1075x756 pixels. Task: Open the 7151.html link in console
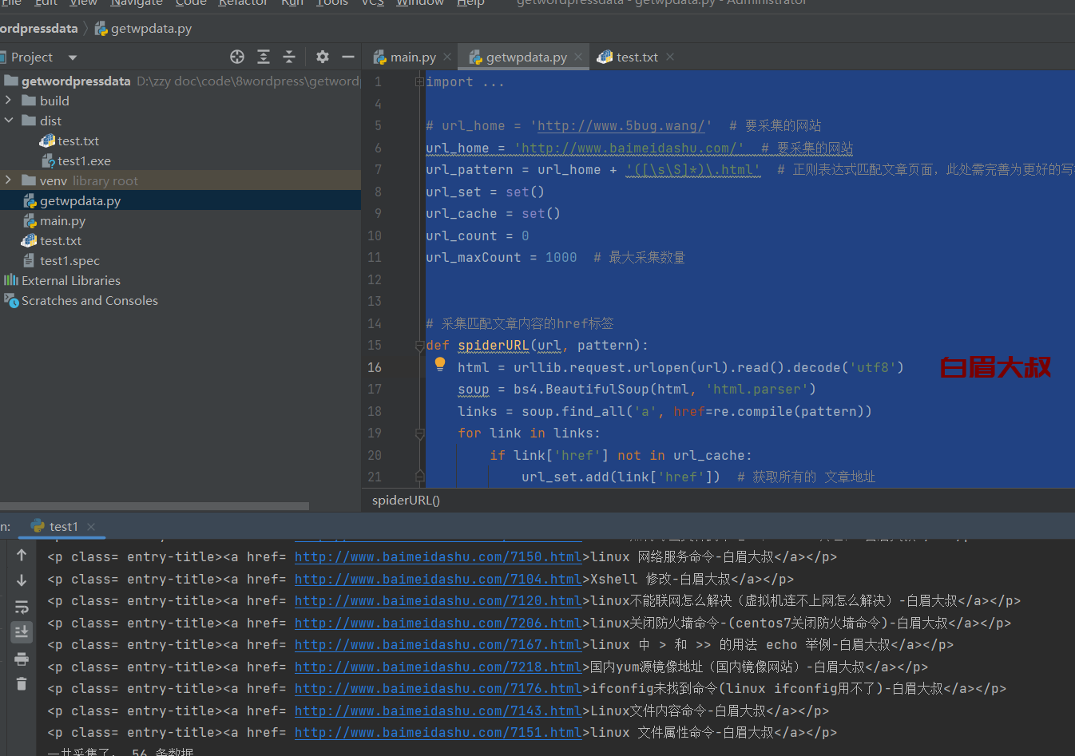pos(438,732)
